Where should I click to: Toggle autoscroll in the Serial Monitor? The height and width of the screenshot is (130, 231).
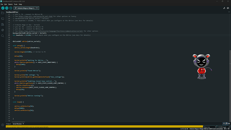pyautogui.click(x=224, y=124)
